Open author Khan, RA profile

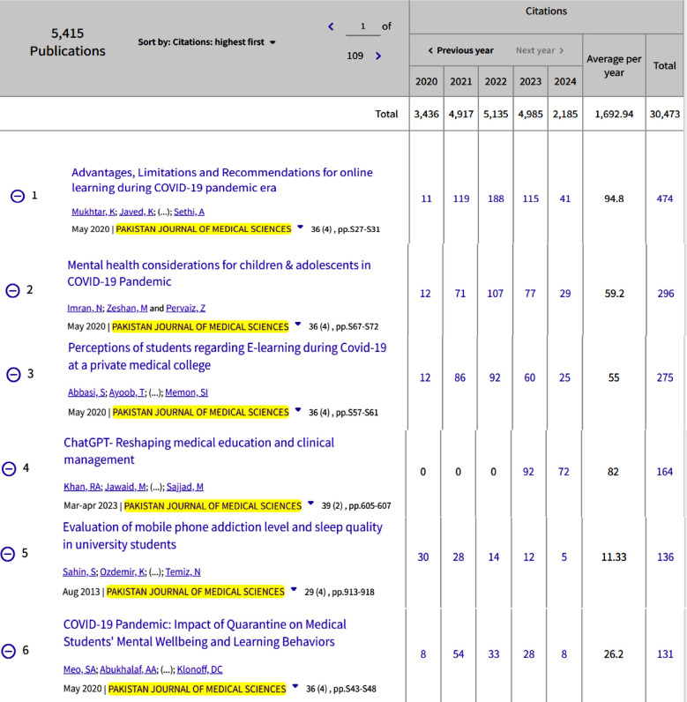click(82, 487)
